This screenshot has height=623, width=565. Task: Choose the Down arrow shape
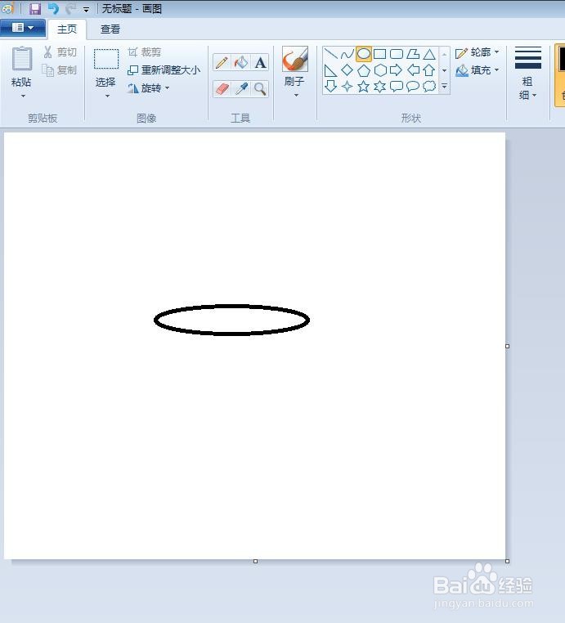330,86
